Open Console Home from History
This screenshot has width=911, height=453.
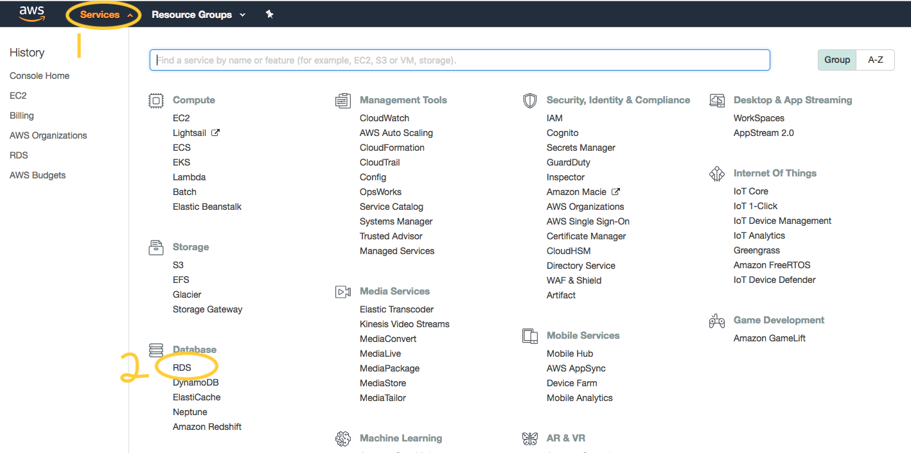pyautogui.click(x=39, y=76)
